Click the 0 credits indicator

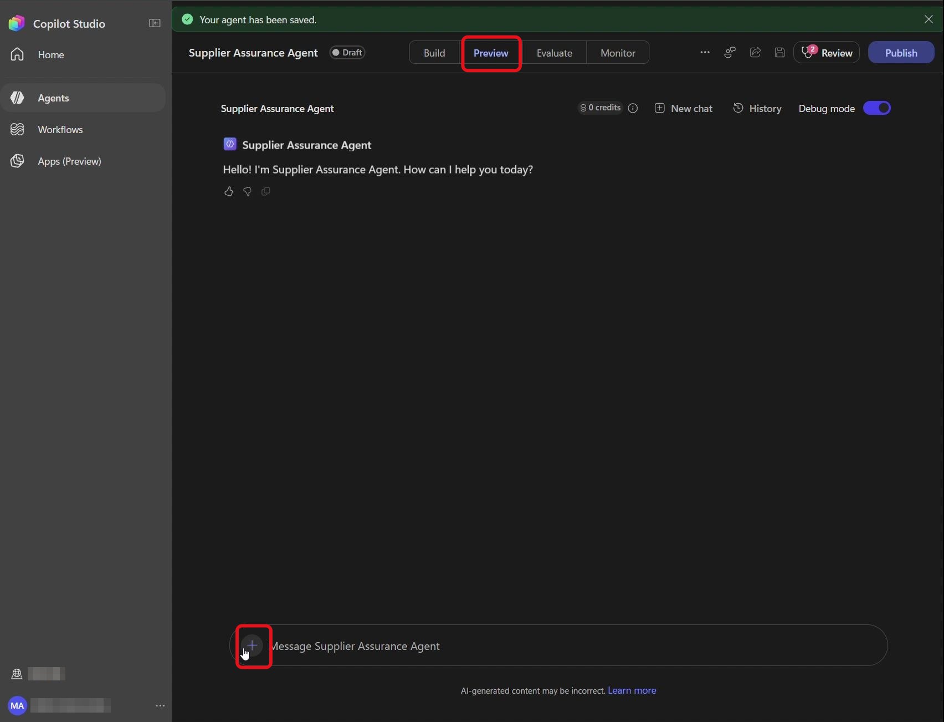point(601,108)
